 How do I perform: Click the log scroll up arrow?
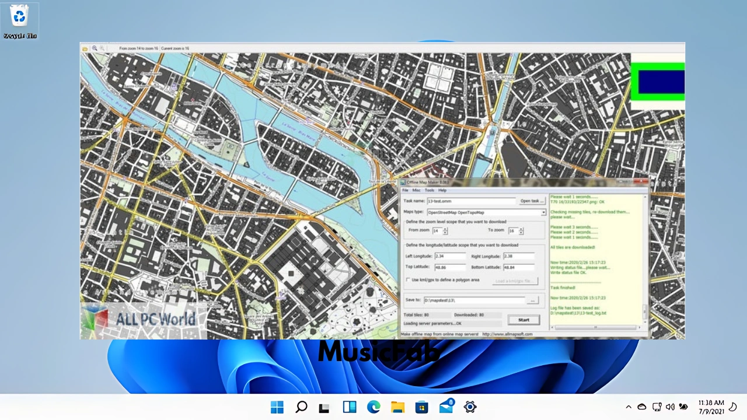[x=645, y=197]
